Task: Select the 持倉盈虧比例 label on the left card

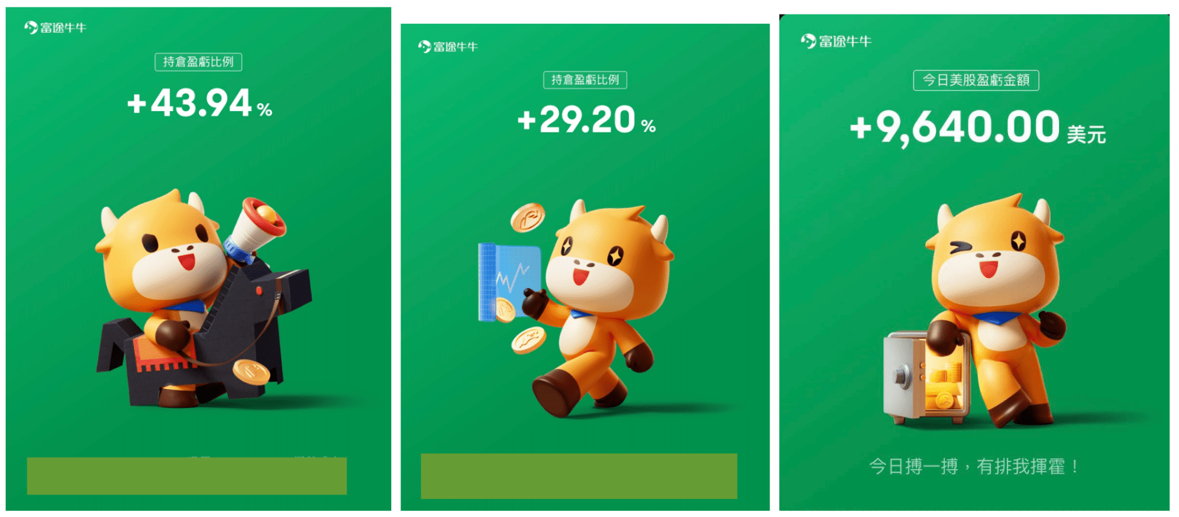Action: (x=198, y=62)
